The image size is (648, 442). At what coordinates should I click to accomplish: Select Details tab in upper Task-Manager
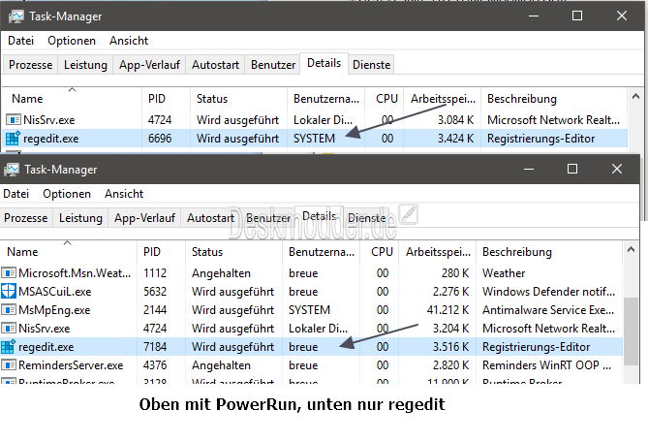coord(324,63)
